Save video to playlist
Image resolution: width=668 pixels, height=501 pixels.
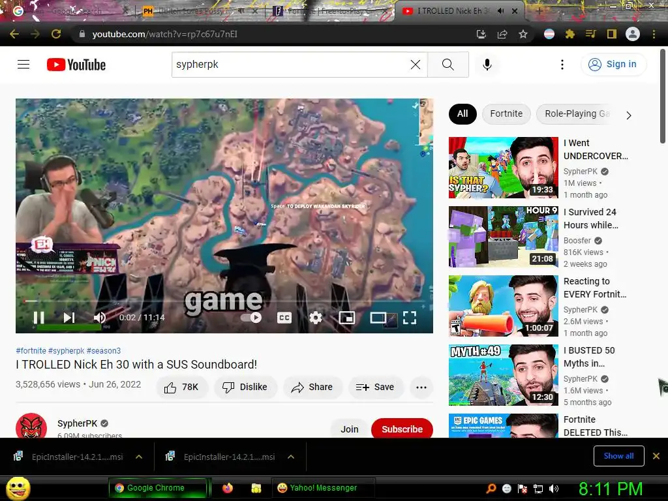click(x=375, y=387)
